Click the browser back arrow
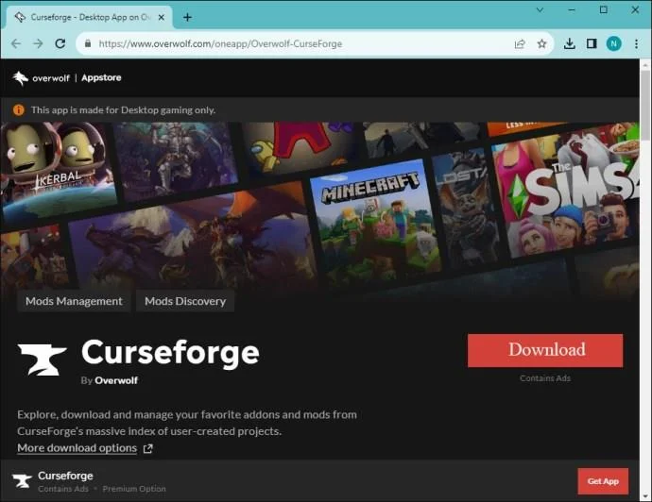 click(15, 43)
